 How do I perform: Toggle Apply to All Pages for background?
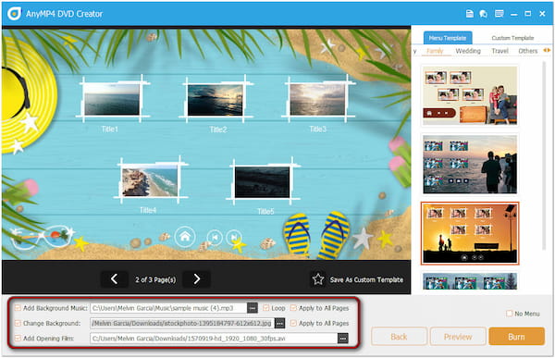[x=293, y=323]
